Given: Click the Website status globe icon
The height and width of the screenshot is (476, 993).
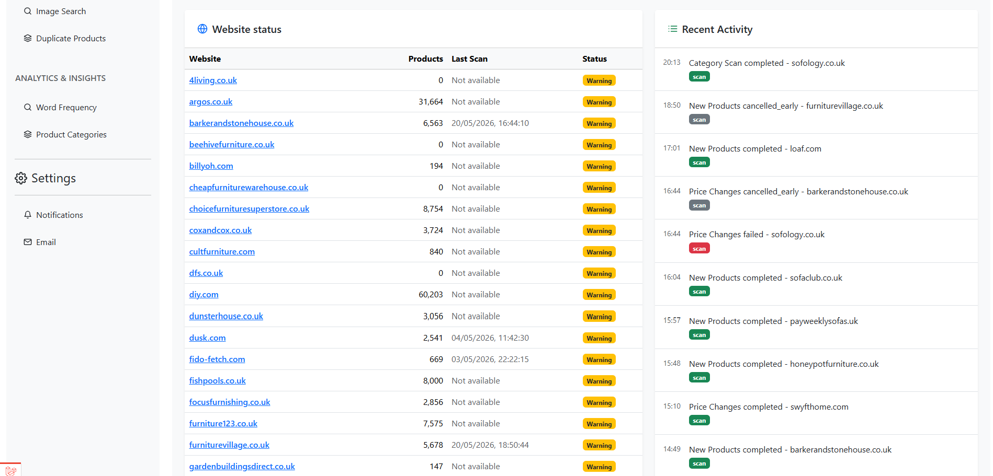Looking at the screenshot, I should coord(202,29).
